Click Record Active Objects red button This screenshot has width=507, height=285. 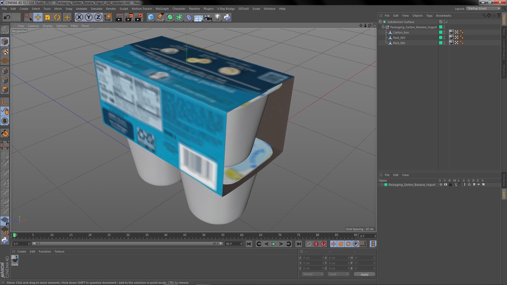308,244
